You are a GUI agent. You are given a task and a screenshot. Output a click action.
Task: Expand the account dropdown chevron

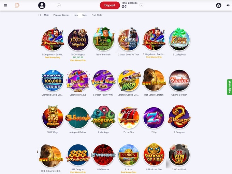pos(59,5)
